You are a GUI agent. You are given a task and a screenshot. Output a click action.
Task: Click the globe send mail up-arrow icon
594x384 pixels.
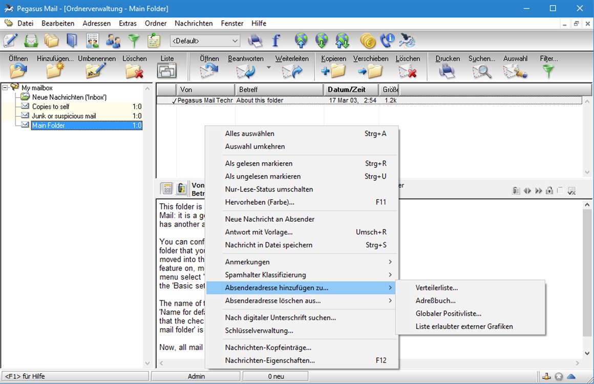tap(301, 40)
